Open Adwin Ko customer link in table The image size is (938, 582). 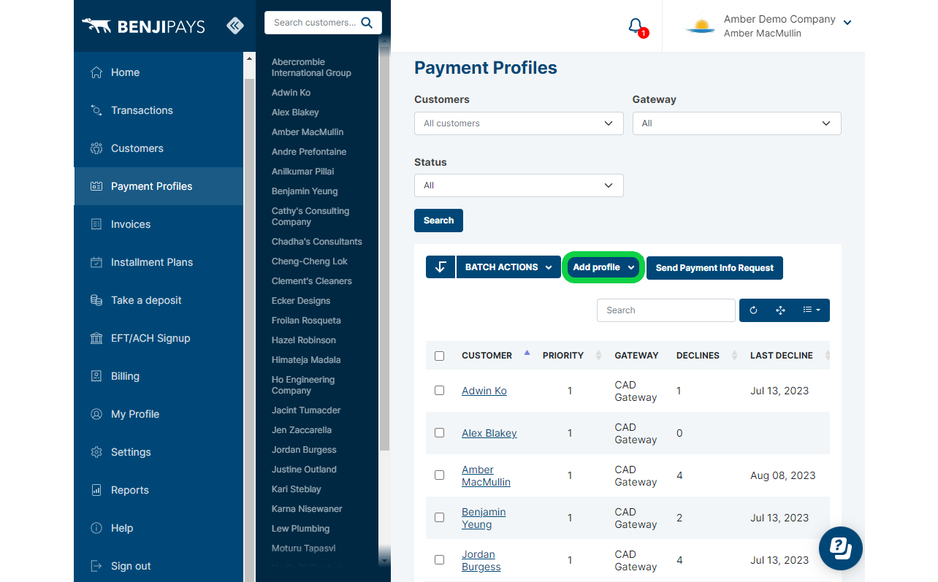484,391
